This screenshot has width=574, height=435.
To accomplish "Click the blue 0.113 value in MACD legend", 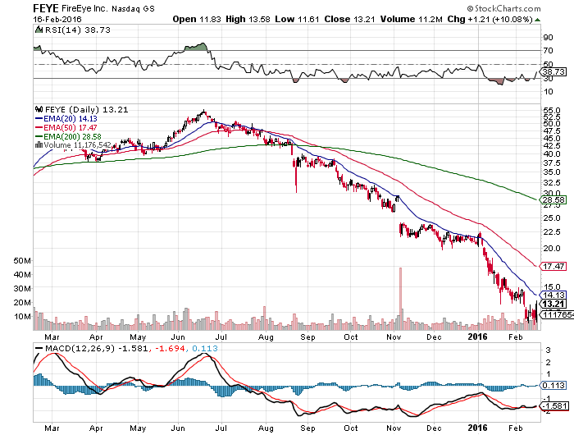I will click(x=205, y=349).
